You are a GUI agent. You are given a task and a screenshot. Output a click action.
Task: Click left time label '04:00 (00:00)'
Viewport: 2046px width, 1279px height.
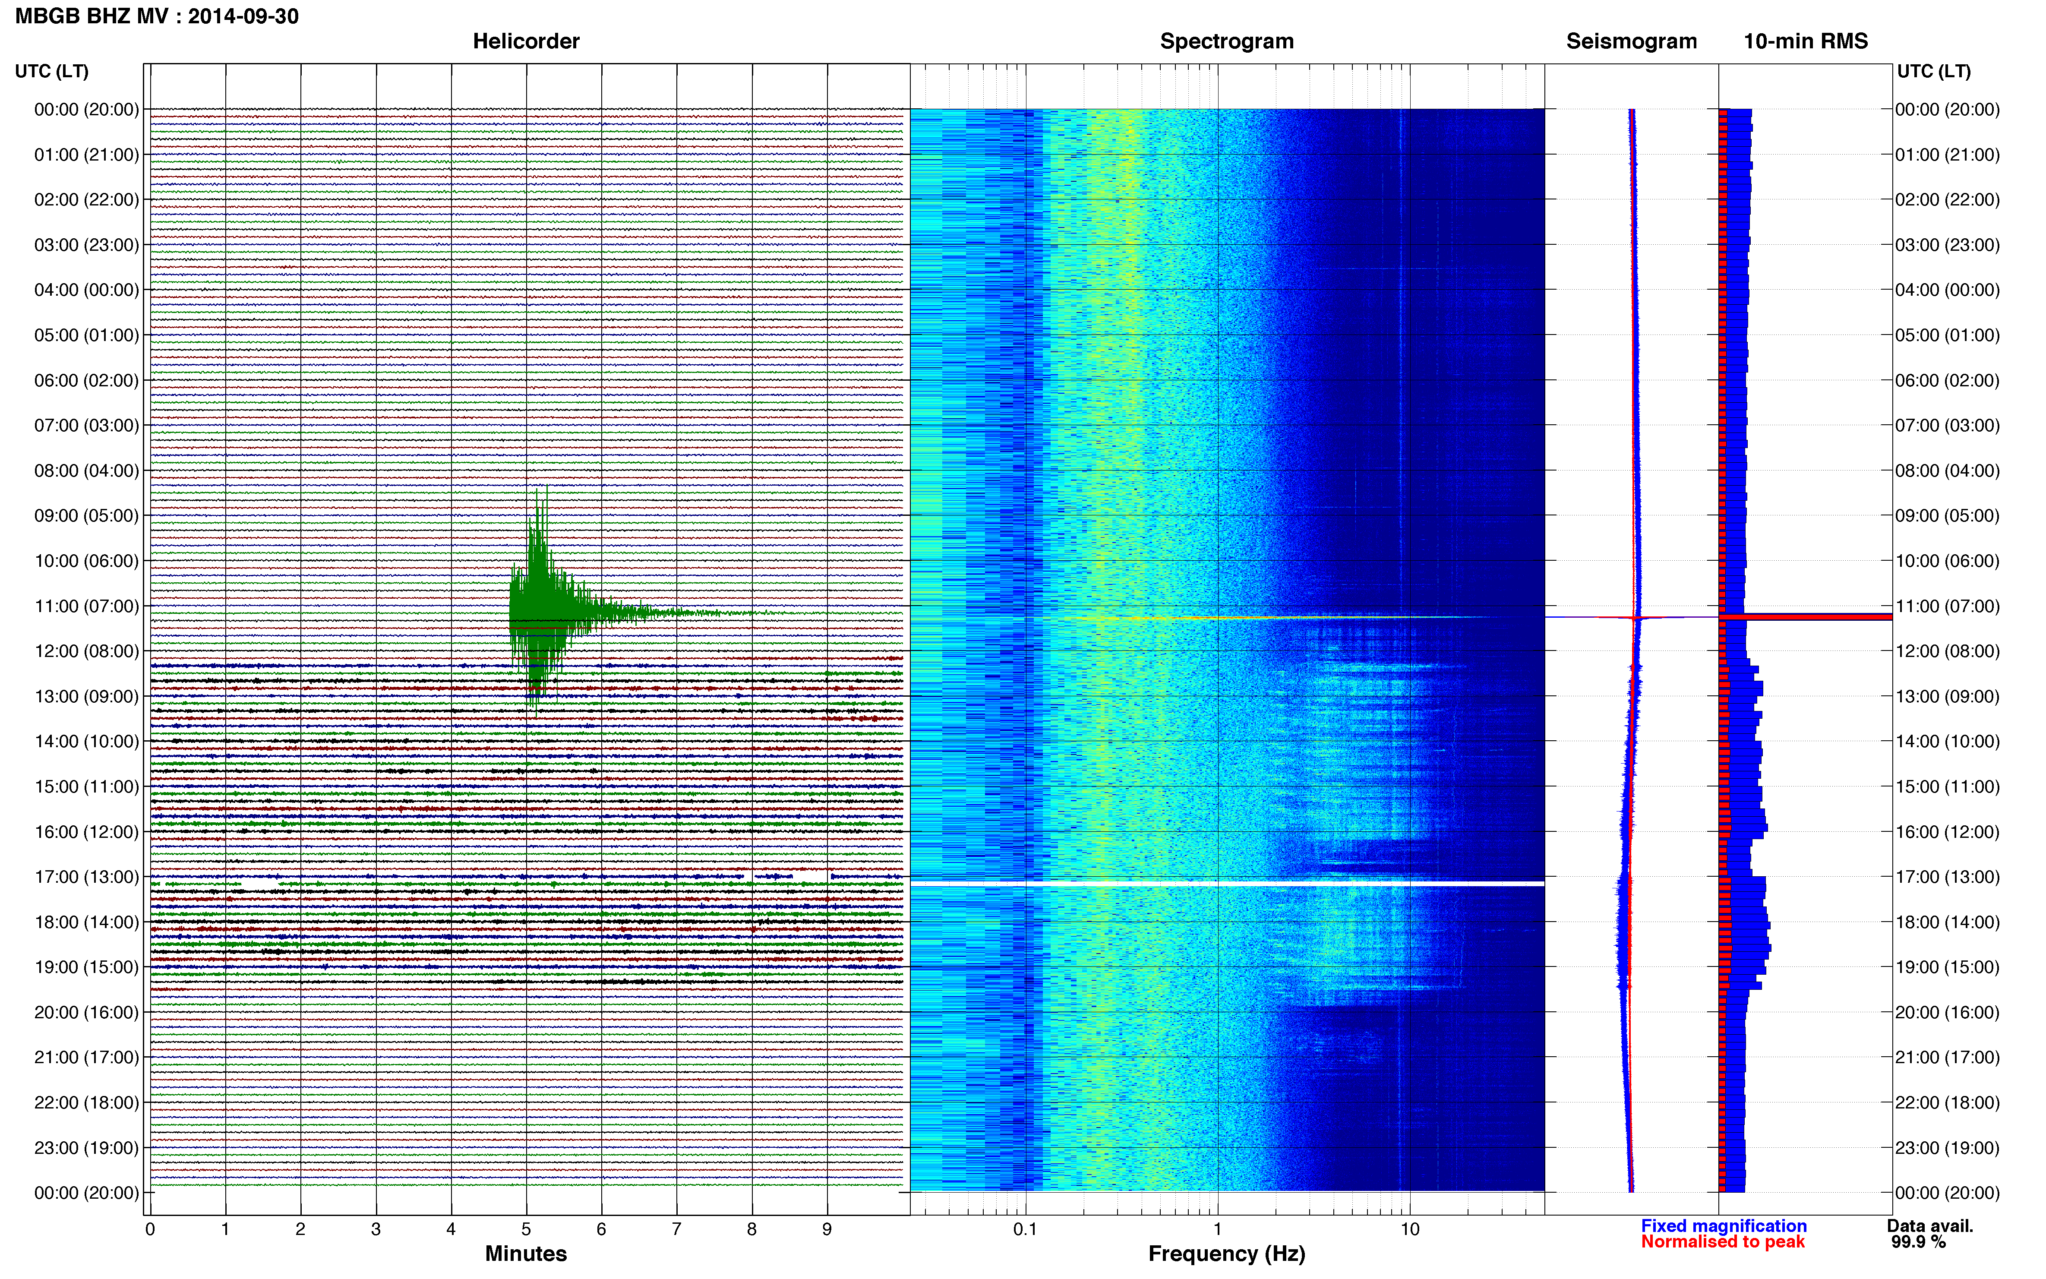pos(86,290)
